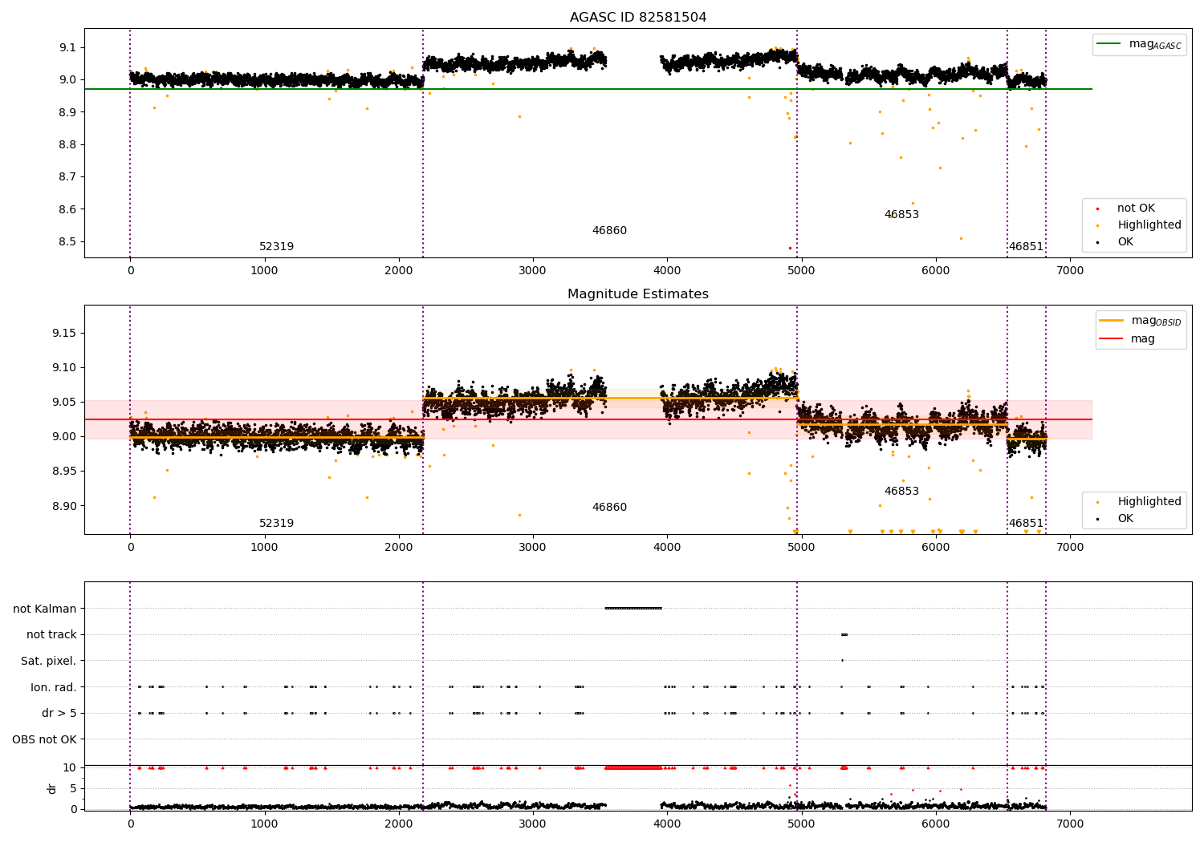Click obsid label 46860 in Magnitude Estimates plot

click(x=609, y=508)
